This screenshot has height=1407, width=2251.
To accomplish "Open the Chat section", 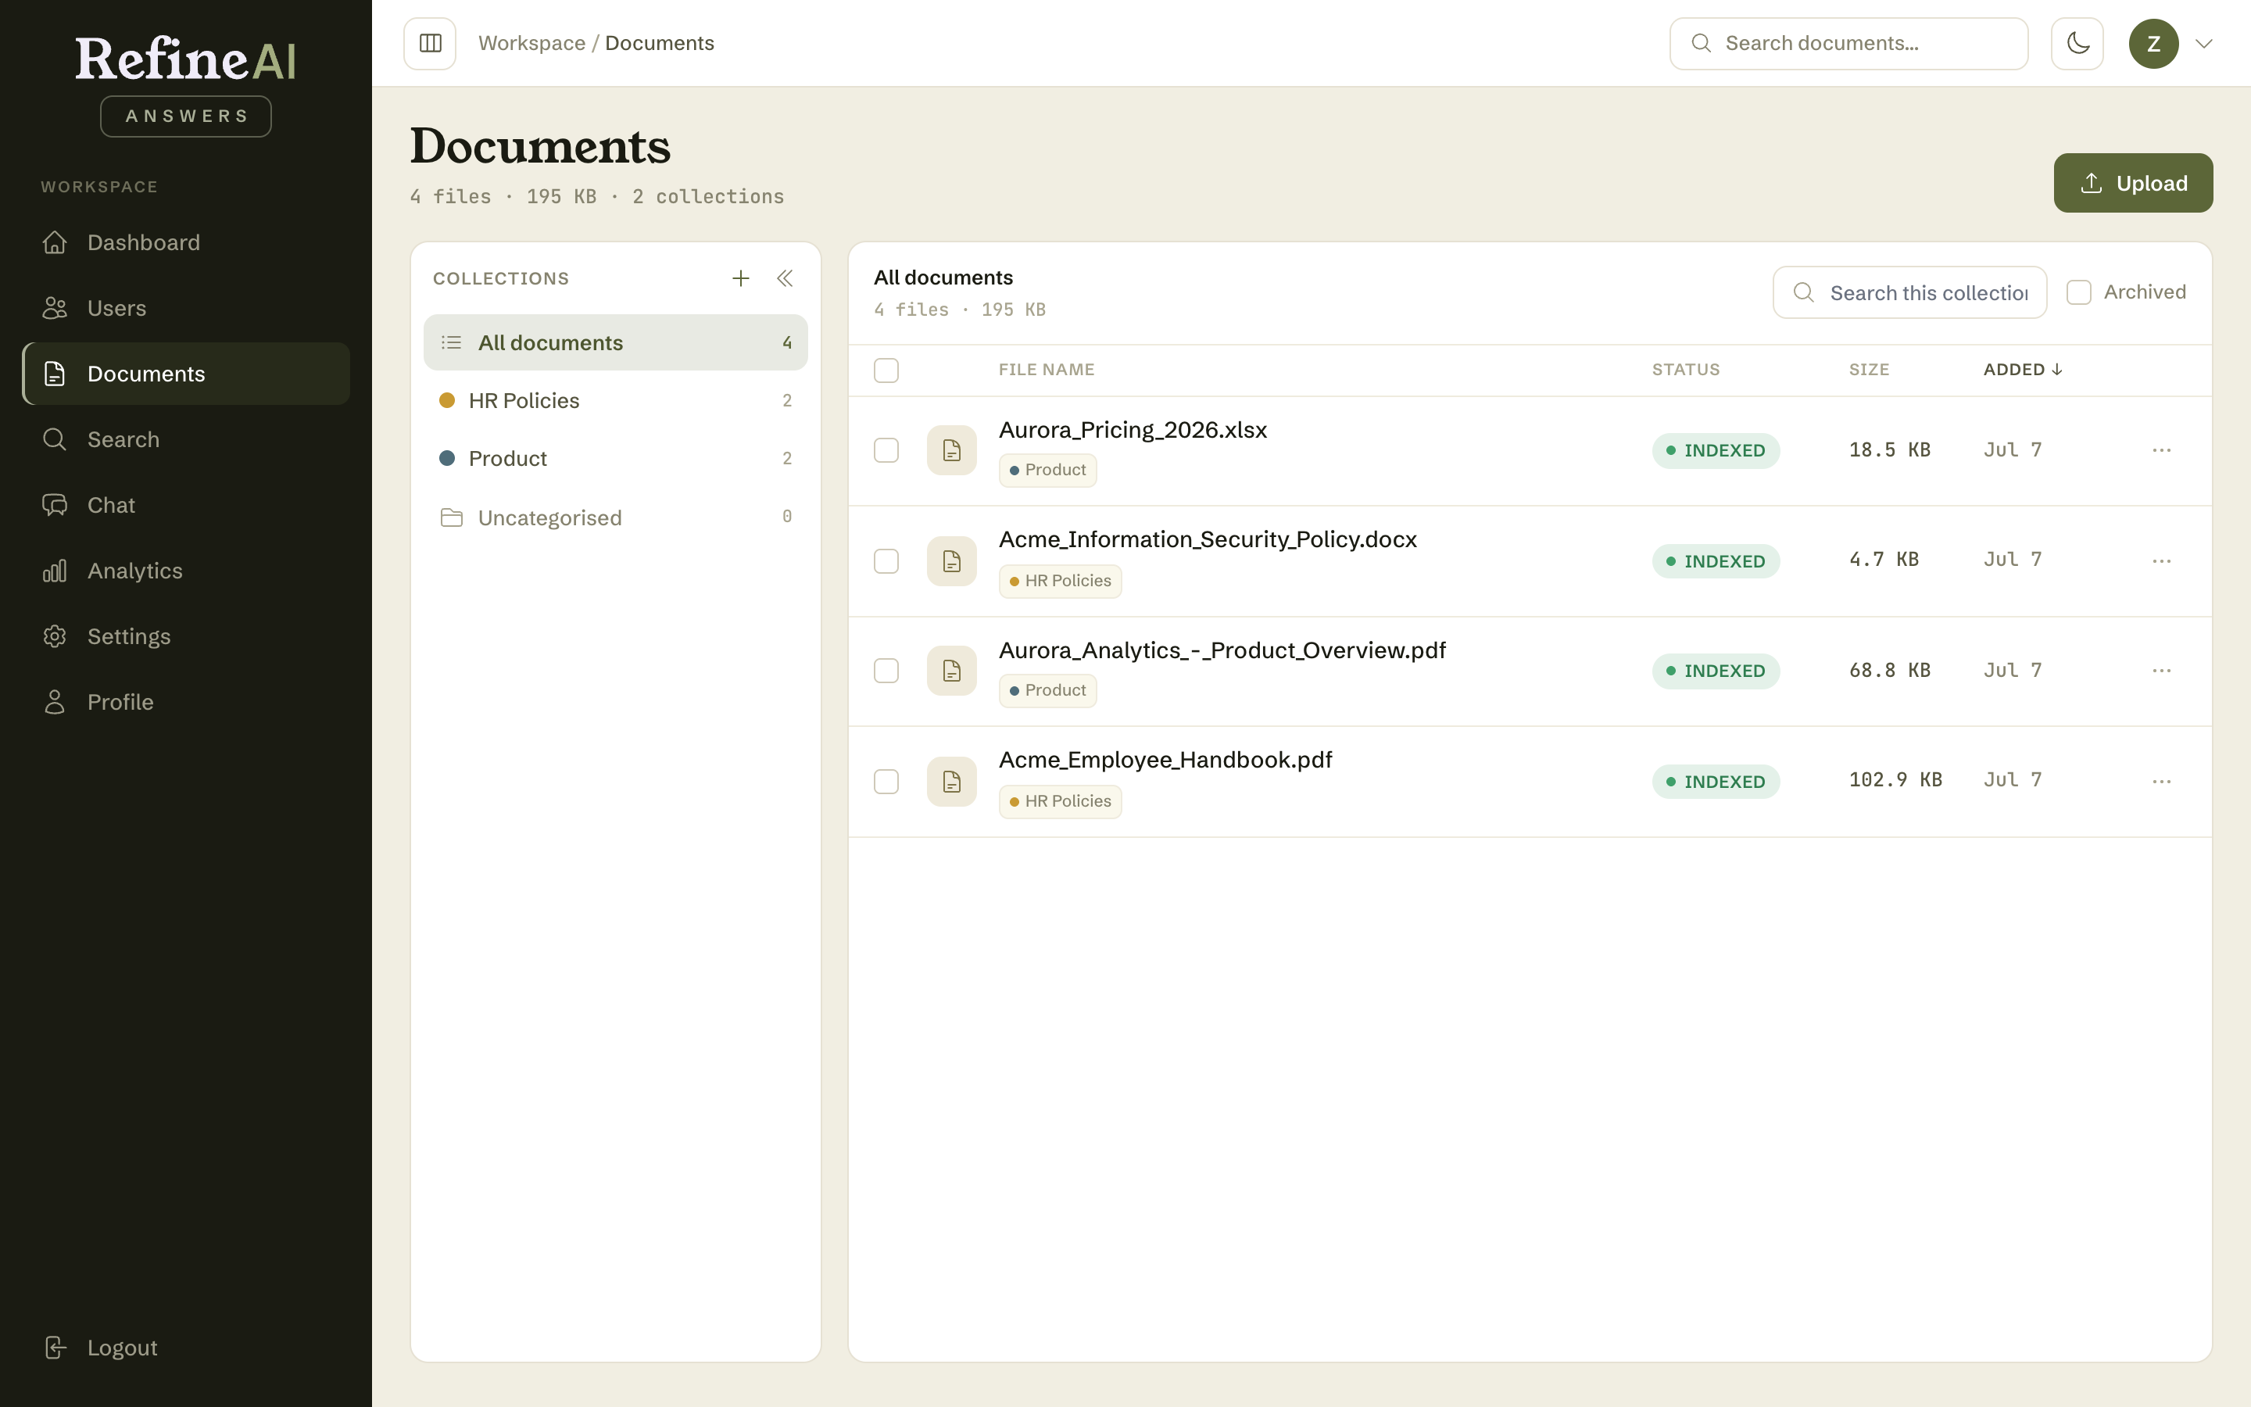I will click(186, 505).
